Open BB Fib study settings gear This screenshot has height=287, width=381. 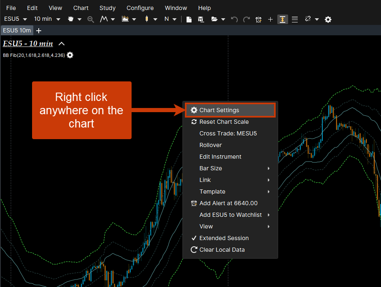point(70,55)
